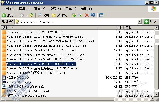Click the horizontal scrollbar thumb
Image resolution: width=159 pixels, height=102 pixels.
tap(60, 99)
